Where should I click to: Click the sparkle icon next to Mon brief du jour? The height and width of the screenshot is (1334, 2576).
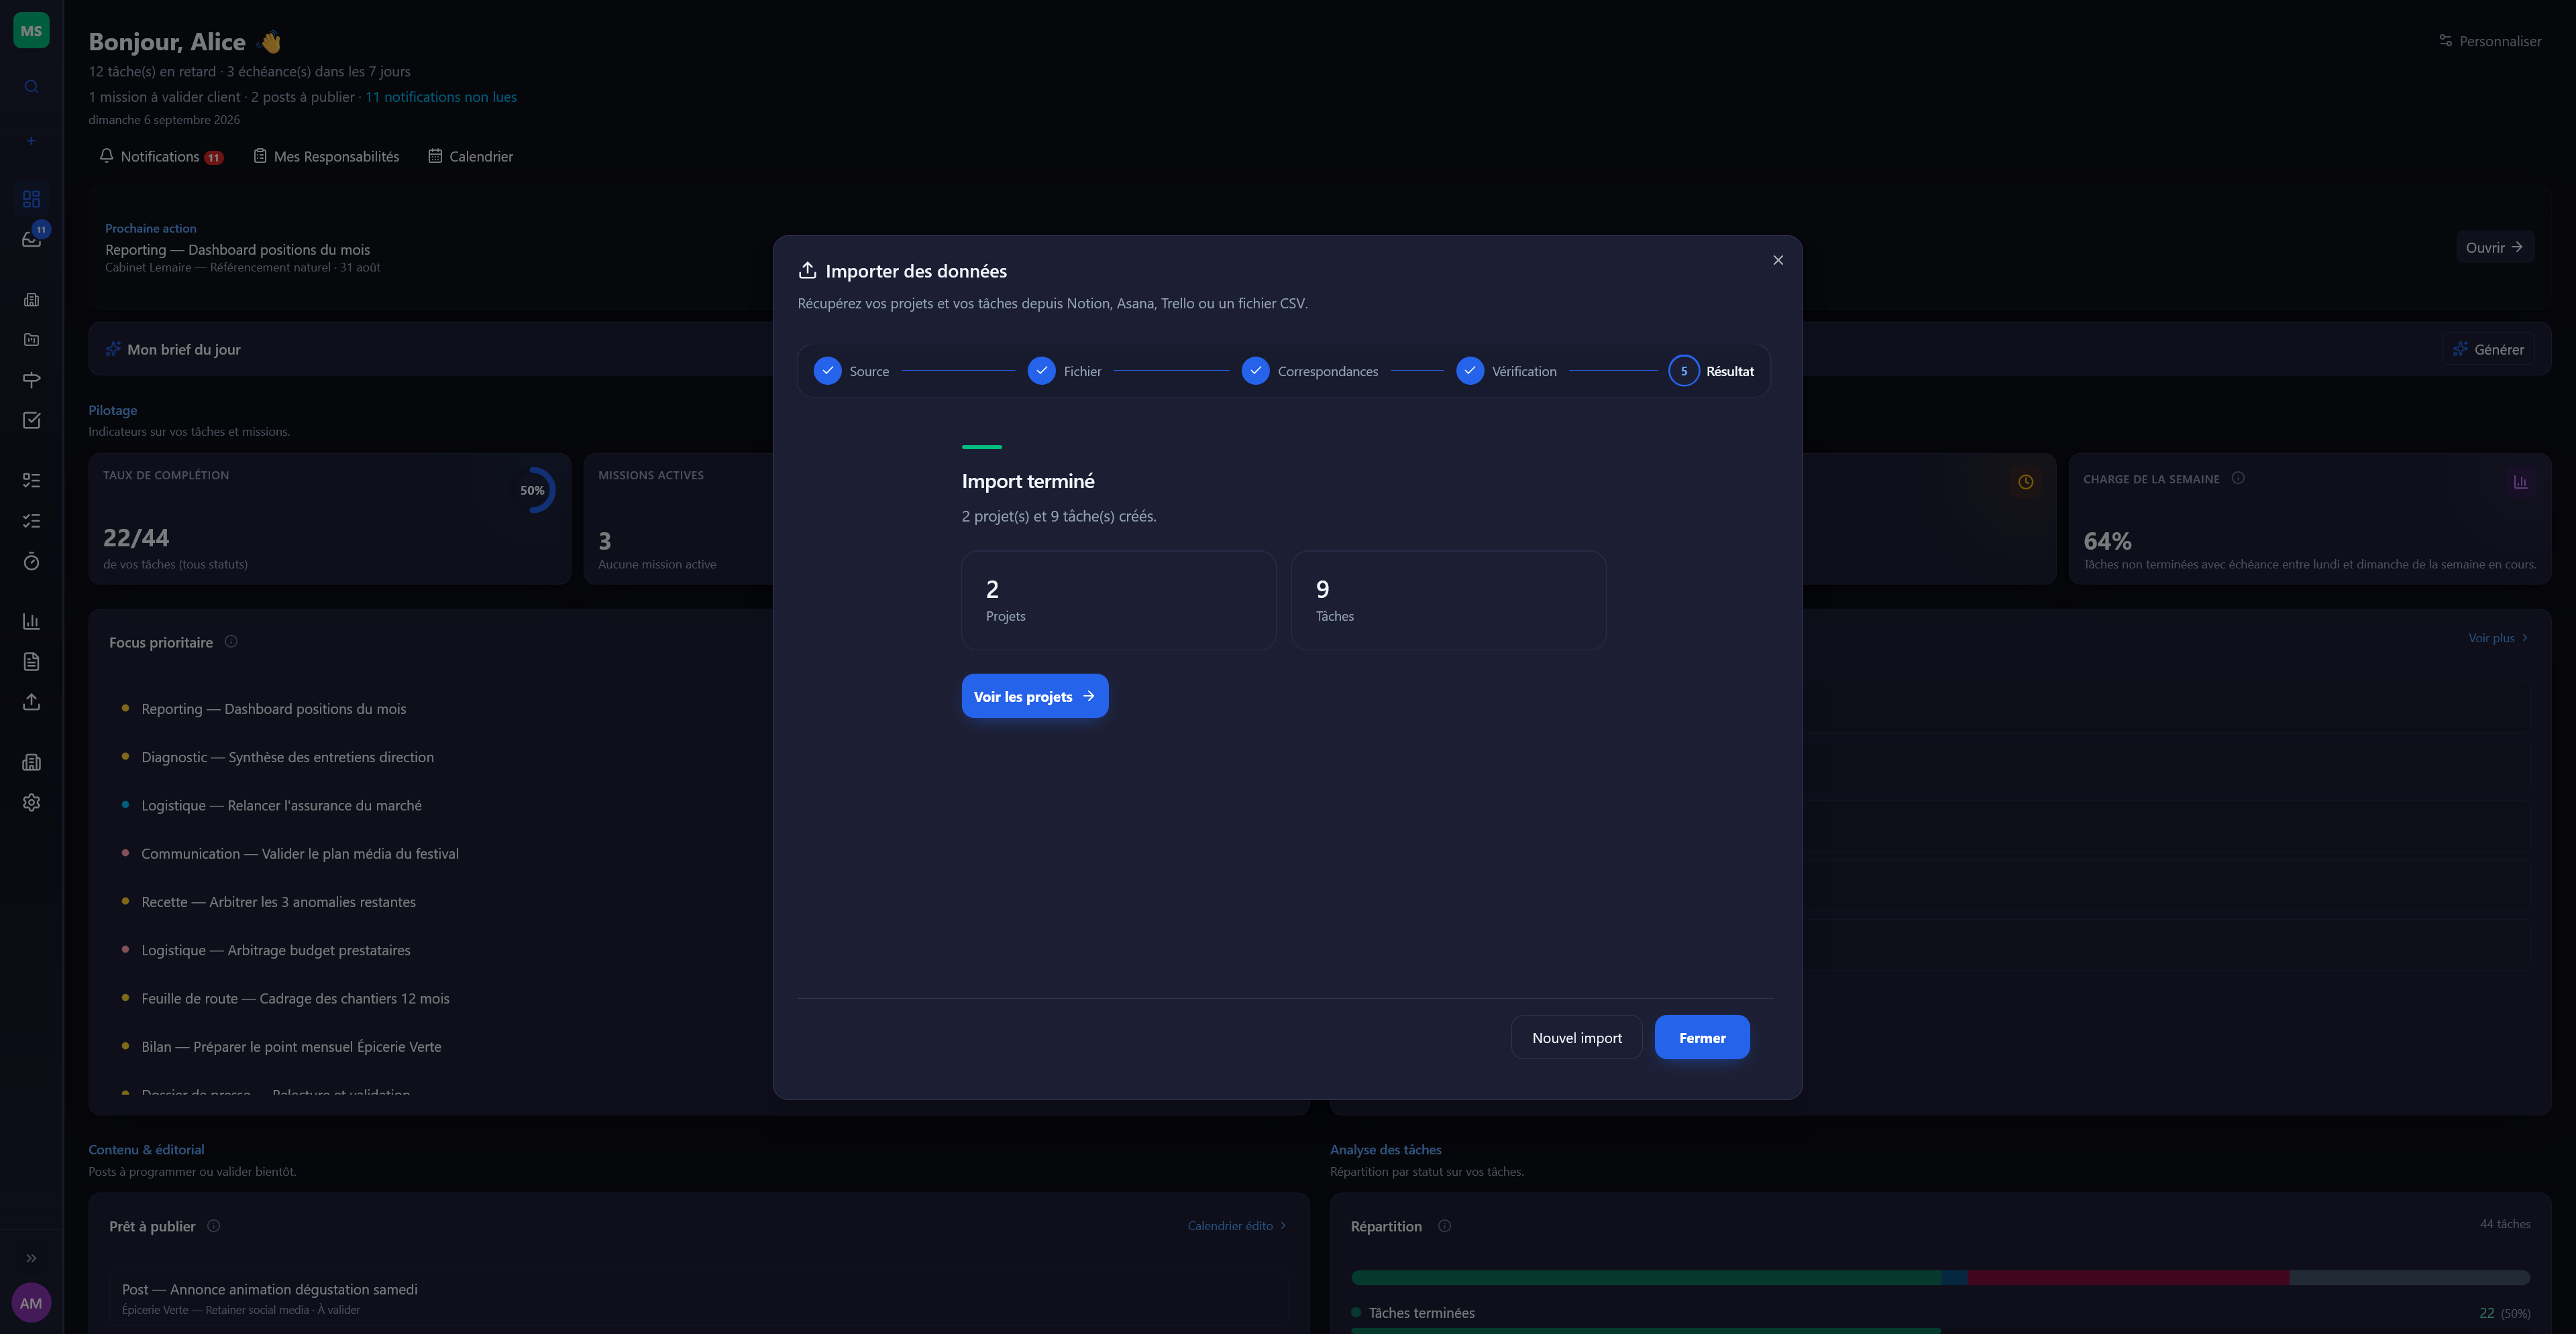[x=113, y=349]
